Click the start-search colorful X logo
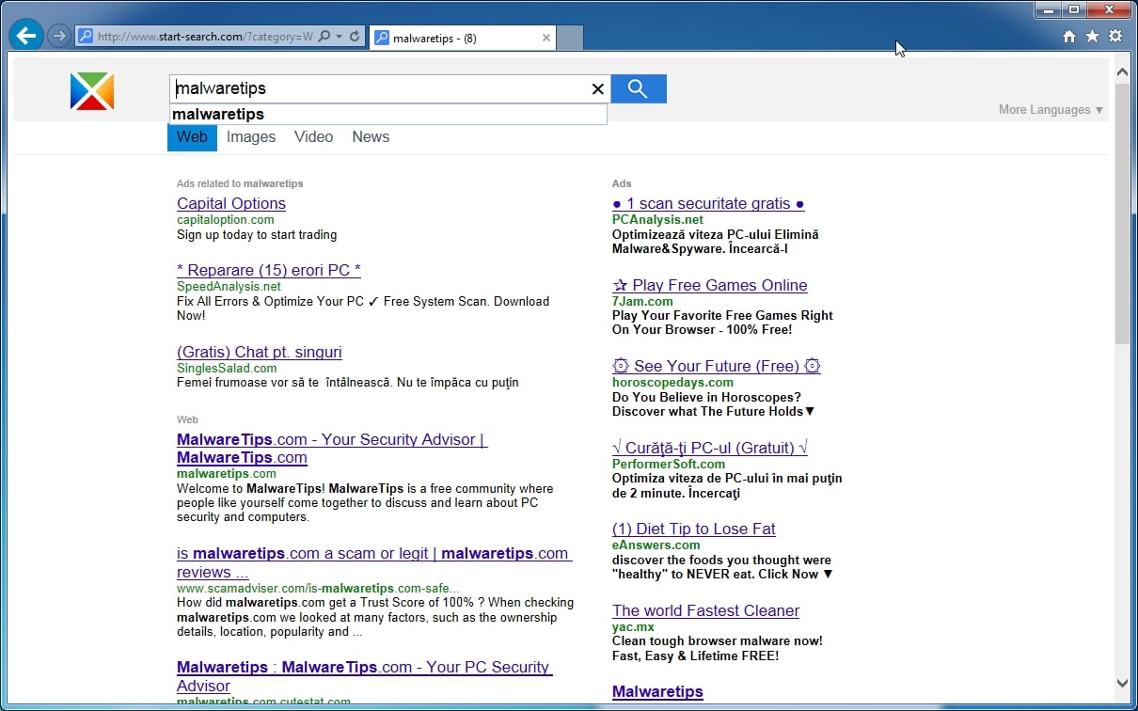The width and height of the screenshot is (1138, 711). (x=92, y=91)
